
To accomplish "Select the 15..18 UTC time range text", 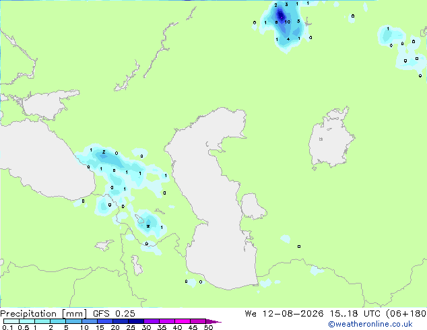I will [344, 313].
